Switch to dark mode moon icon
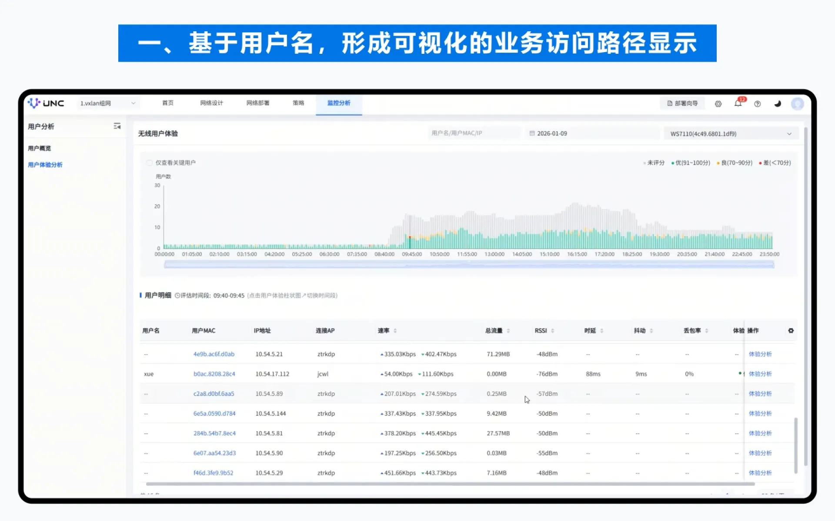The image size is (835, 521). coord(778,104)
